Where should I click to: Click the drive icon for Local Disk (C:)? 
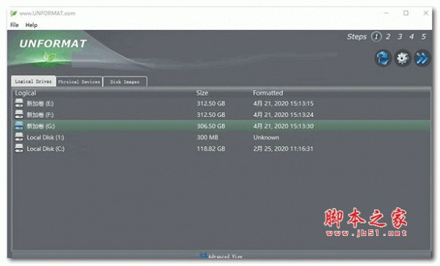pos(19,148)
